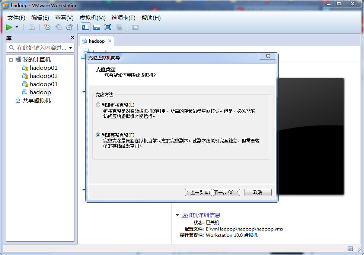Close the library panel

(x=73, y=38)
